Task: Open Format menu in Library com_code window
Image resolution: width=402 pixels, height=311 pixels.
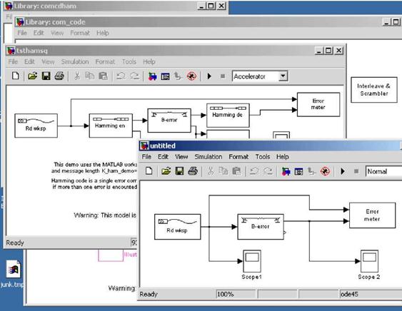Action: 80,33
